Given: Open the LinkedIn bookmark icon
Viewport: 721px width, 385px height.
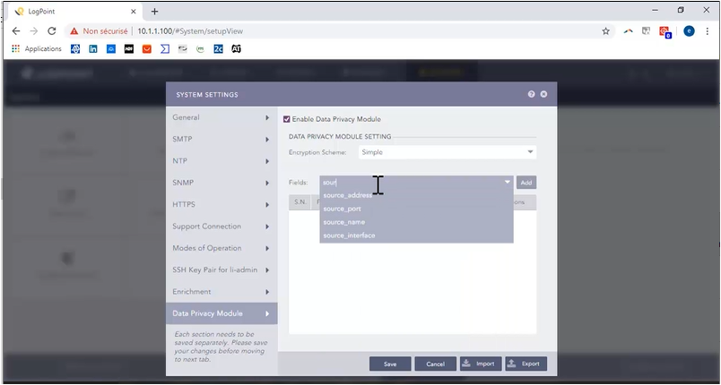Looking at the screenshot, I should click(x=93, y=48).
